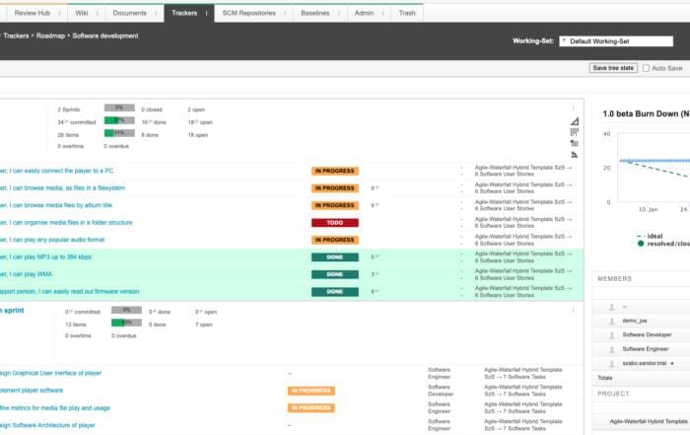690x435 pixels.
Task: Click the Sprints progress bar in the release summary
Action: click(119, 108)
